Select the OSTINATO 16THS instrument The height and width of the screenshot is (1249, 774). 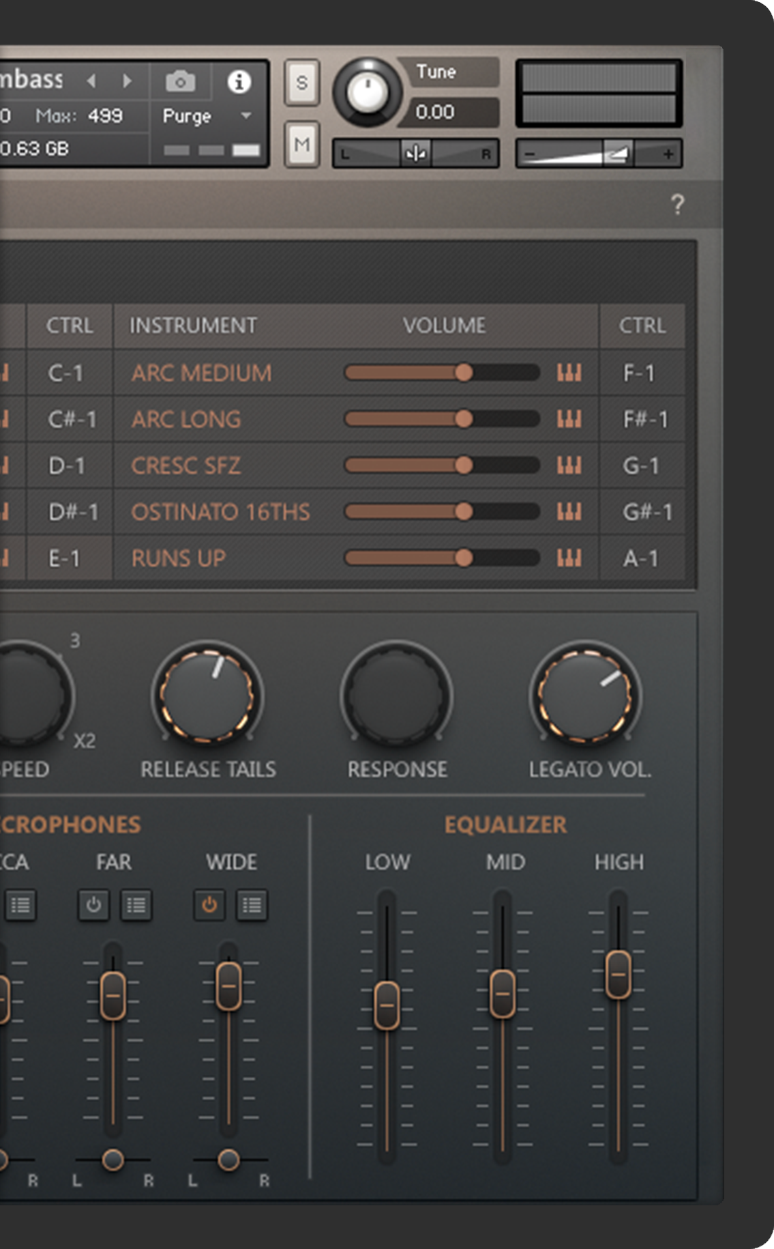220,512
